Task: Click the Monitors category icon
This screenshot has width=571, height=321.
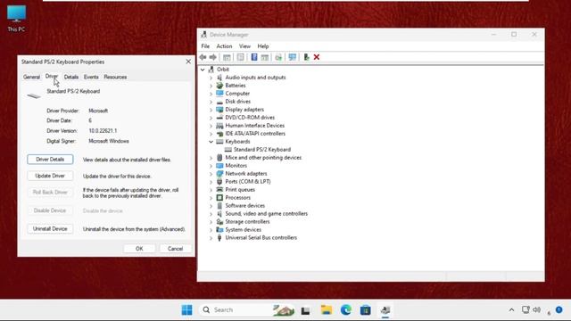Action: (219, 166)
